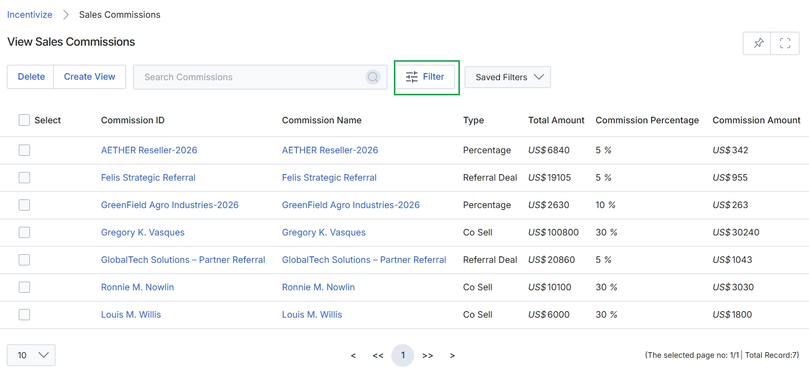Click the Total Amount column header
This screenshot has width=809, height=375.
(556, 120)
